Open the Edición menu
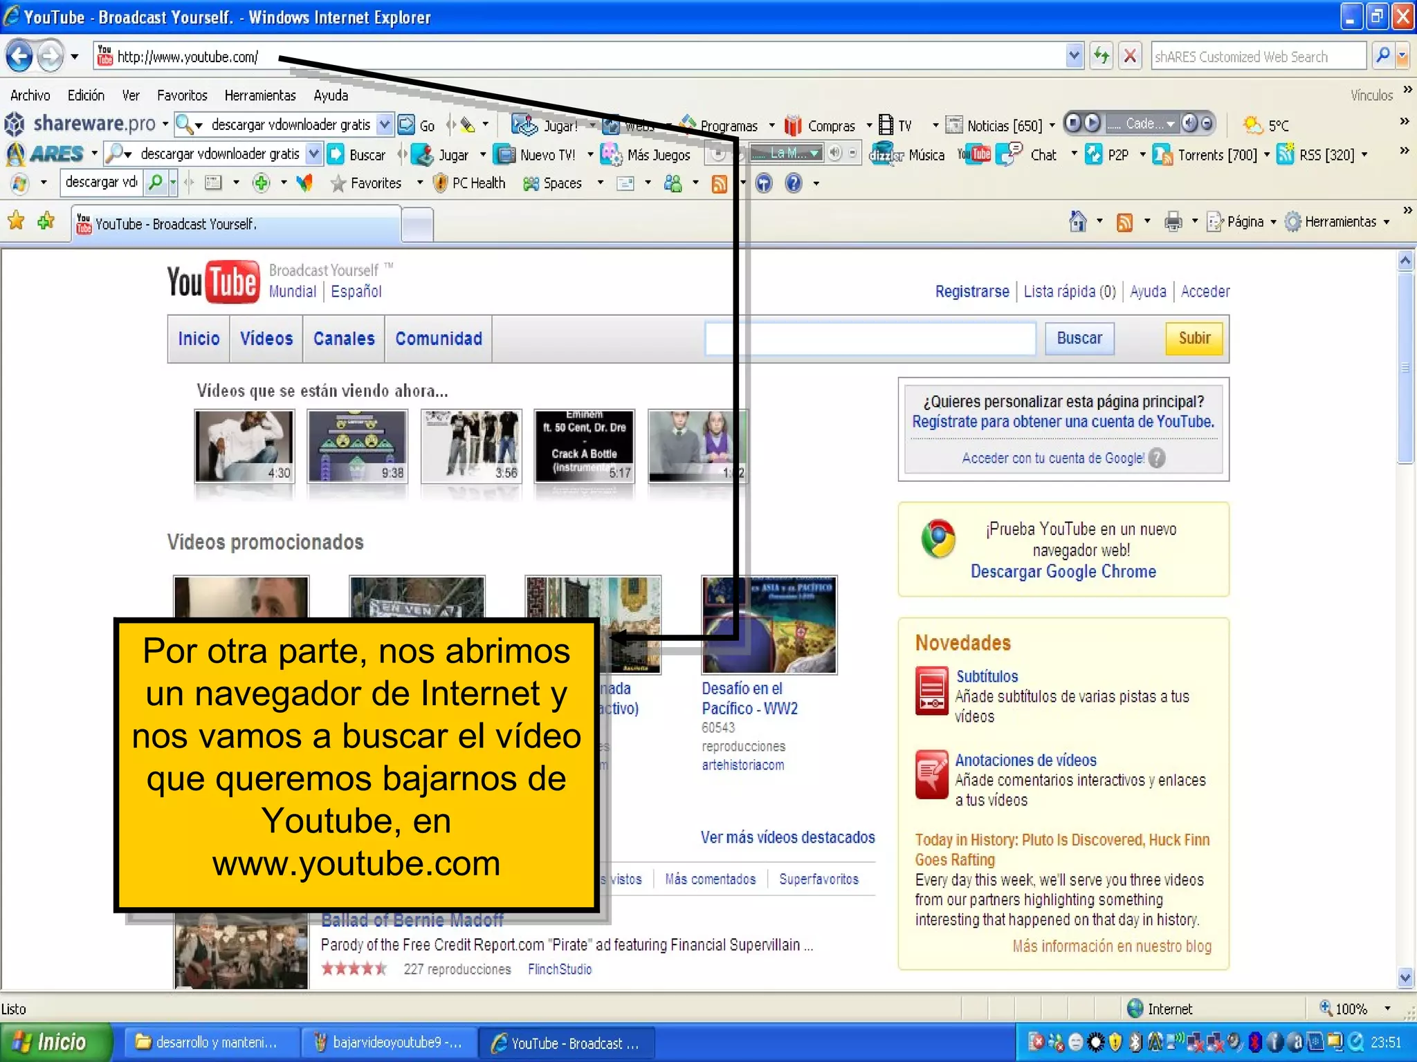The height and width of the screenshot is (1062, 1417). [86, 95]
